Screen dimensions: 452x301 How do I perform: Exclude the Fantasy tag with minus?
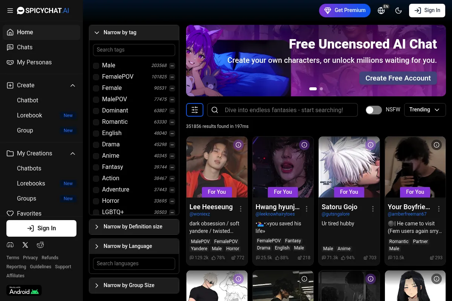(172, 167)
